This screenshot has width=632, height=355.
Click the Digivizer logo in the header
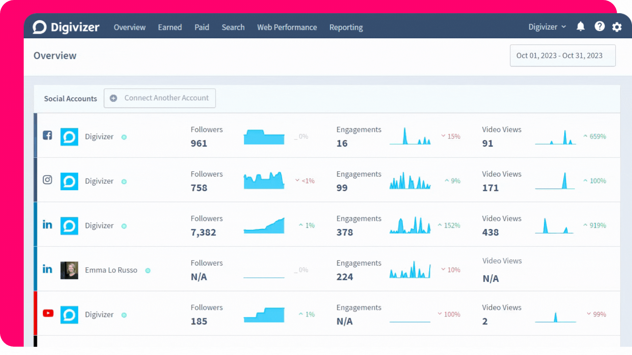click(66, 27)
